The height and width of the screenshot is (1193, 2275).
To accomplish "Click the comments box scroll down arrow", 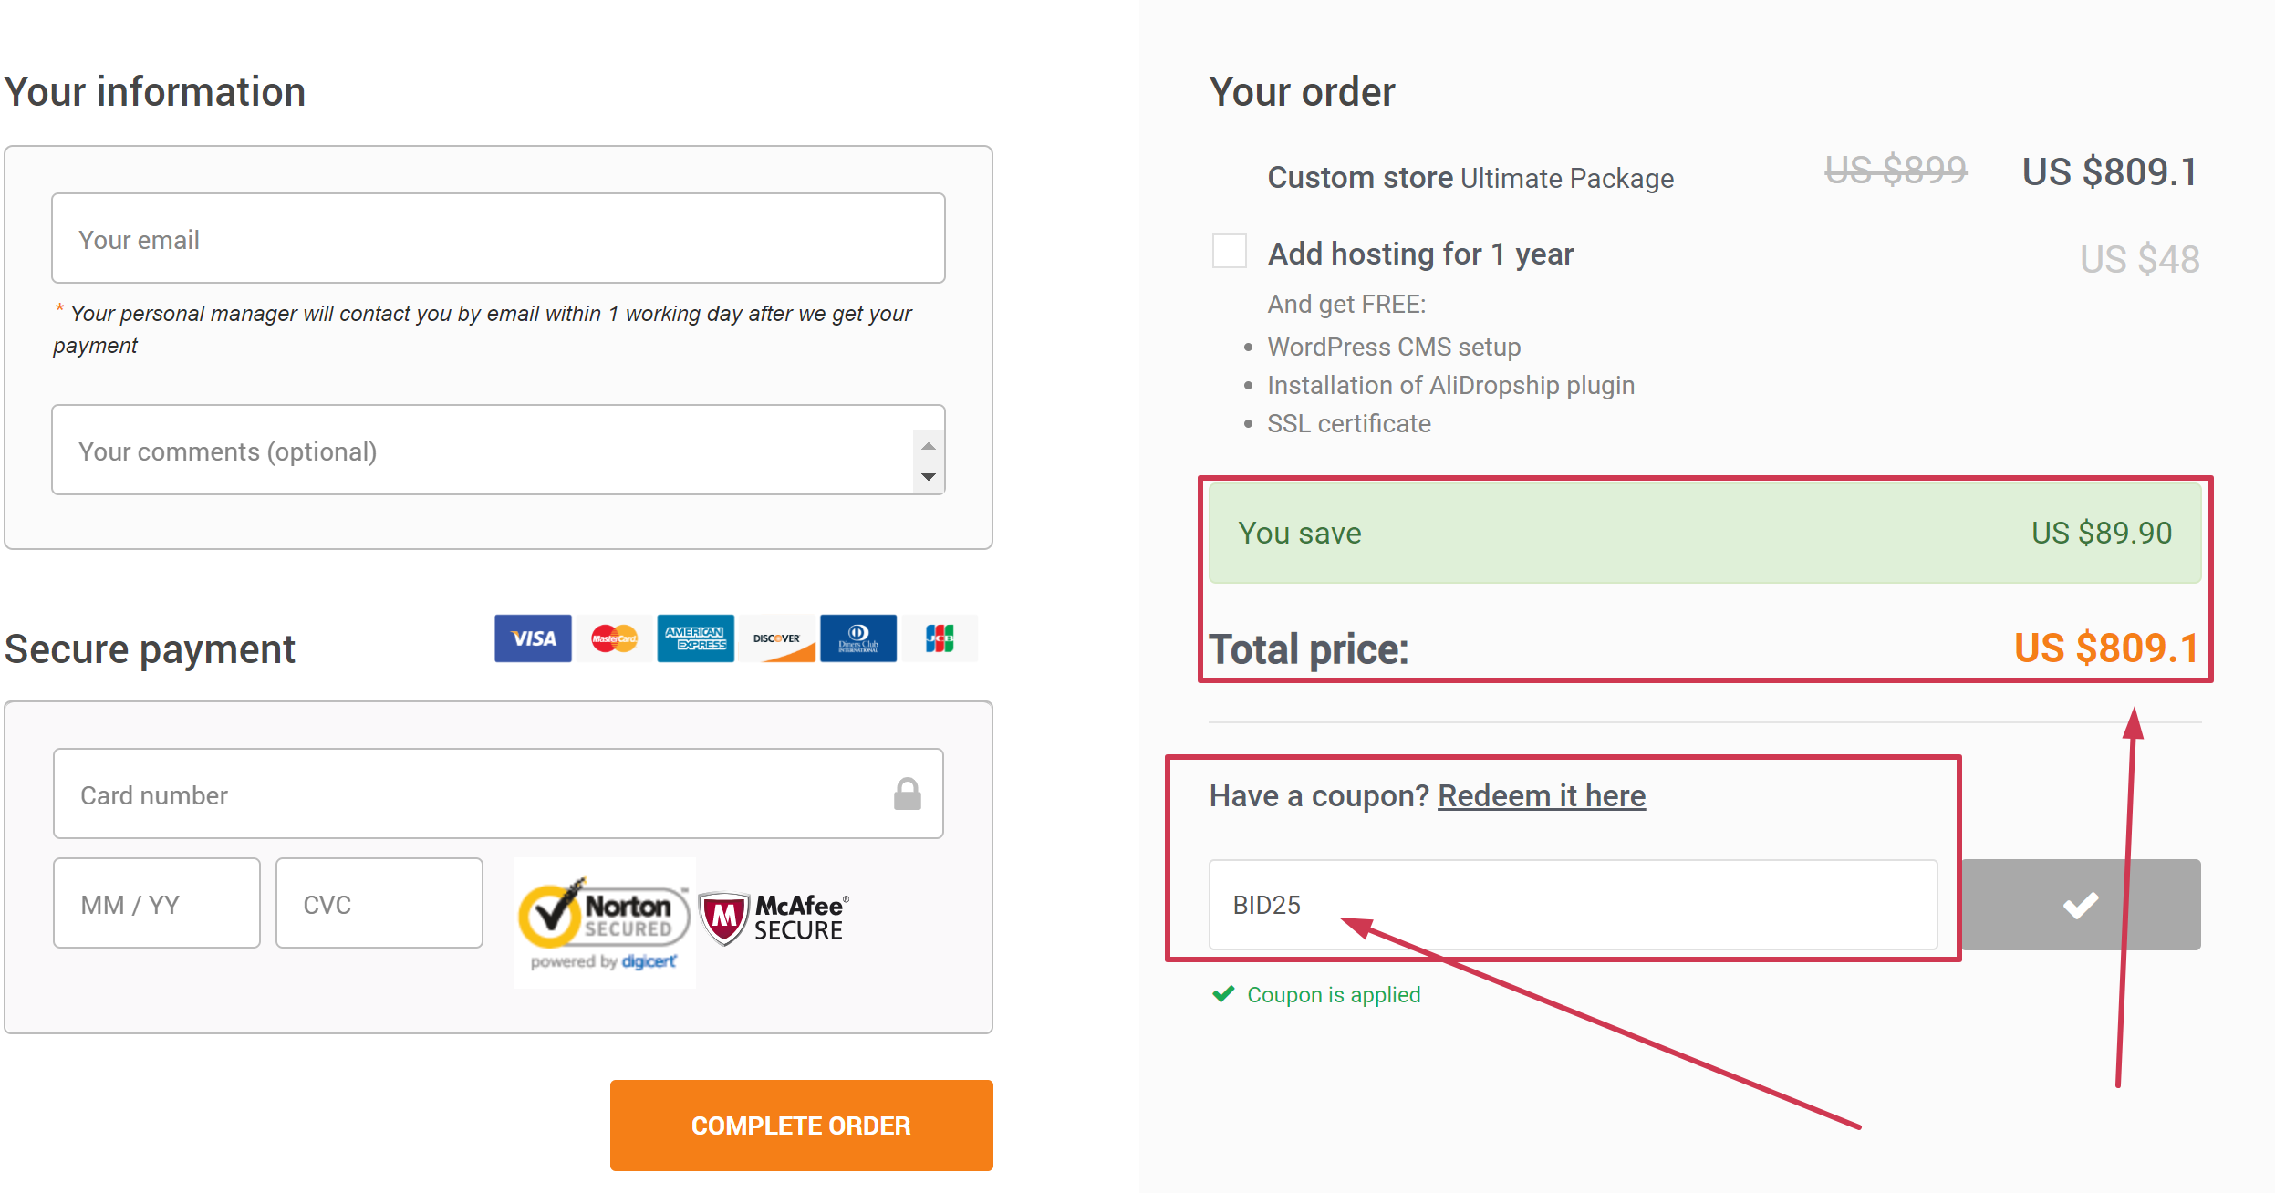I will 928,477.
